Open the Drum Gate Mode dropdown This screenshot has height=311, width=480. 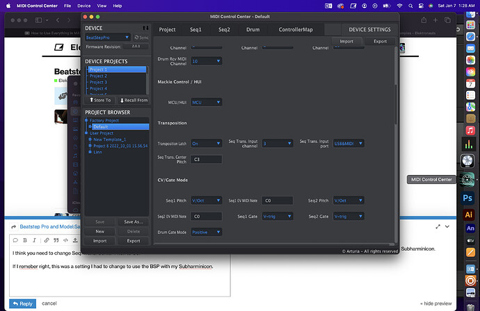click(206, 233)
